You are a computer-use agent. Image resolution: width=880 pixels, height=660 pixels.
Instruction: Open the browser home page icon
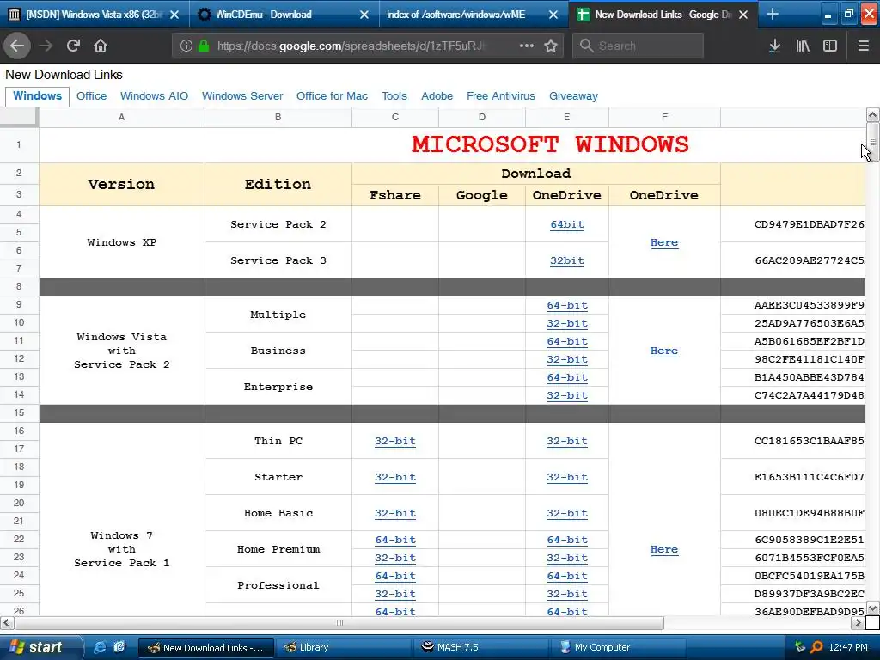(101, 46)
